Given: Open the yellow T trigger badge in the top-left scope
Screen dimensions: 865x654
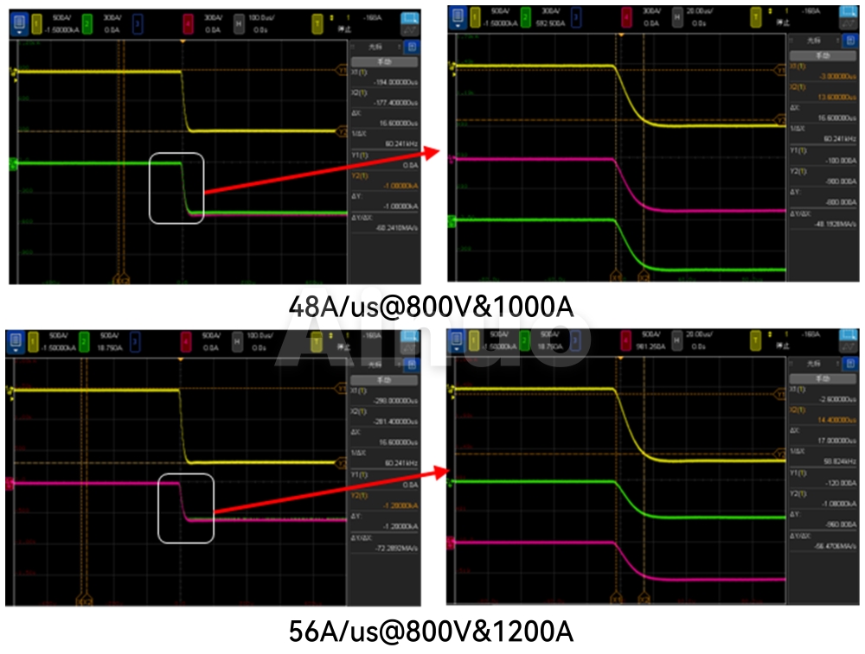Looking at the screenshot, I should point(317,23).
